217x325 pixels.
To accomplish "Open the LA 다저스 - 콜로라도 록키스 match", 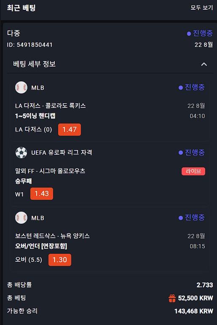I will [51, 106].
